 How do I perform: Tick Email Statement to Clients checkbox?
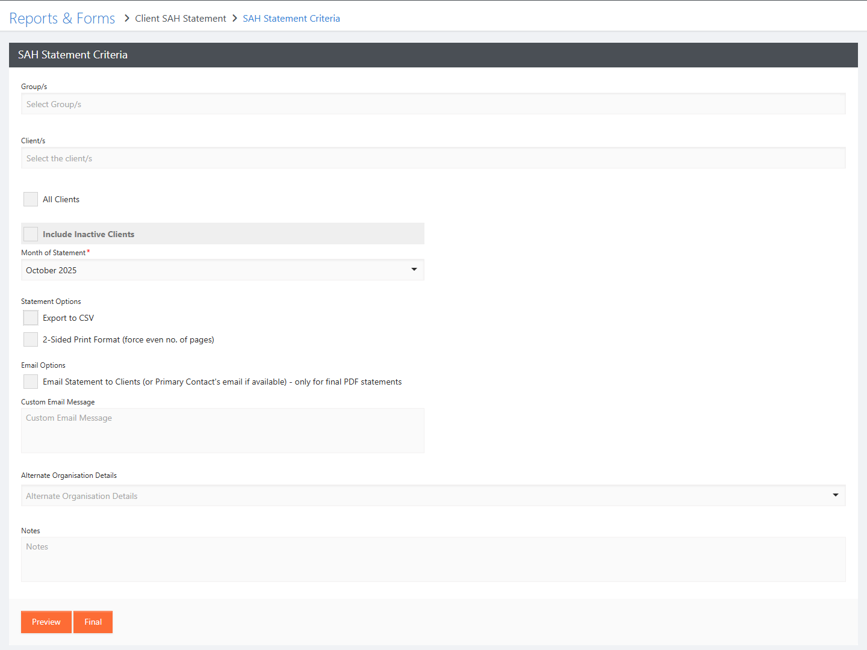pos(31,382)
